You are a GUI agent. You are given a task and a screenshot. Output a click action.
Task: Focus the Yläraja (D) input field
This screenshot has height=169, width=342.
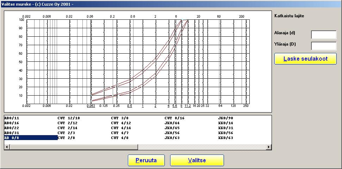(x=324, y=46)
